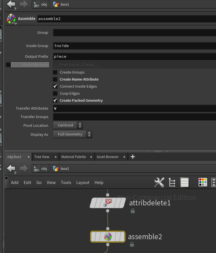The width and height of the screenshot is (216, 253).
Task: Close the Asset Browser tab
Action: 124,157
